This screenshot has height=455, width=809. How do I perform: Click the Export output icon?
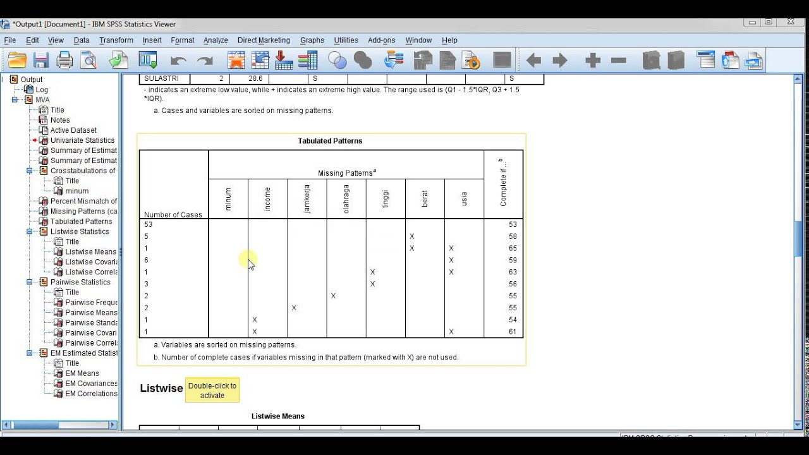coord(118,61)
